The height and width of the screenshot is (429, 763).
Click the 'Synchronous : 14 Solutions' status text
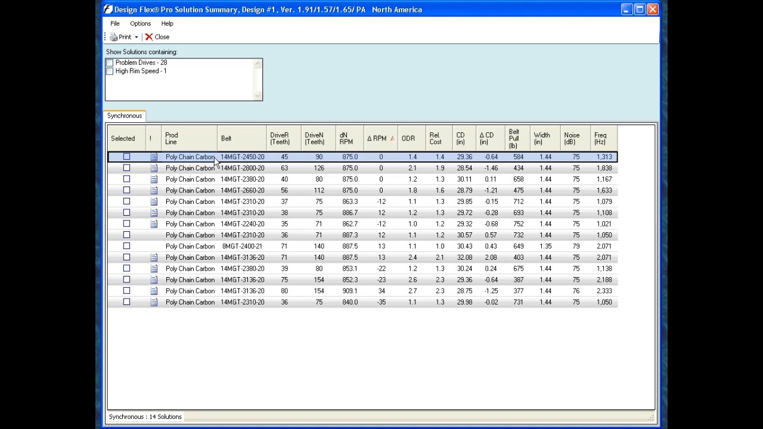click(145, 417)
